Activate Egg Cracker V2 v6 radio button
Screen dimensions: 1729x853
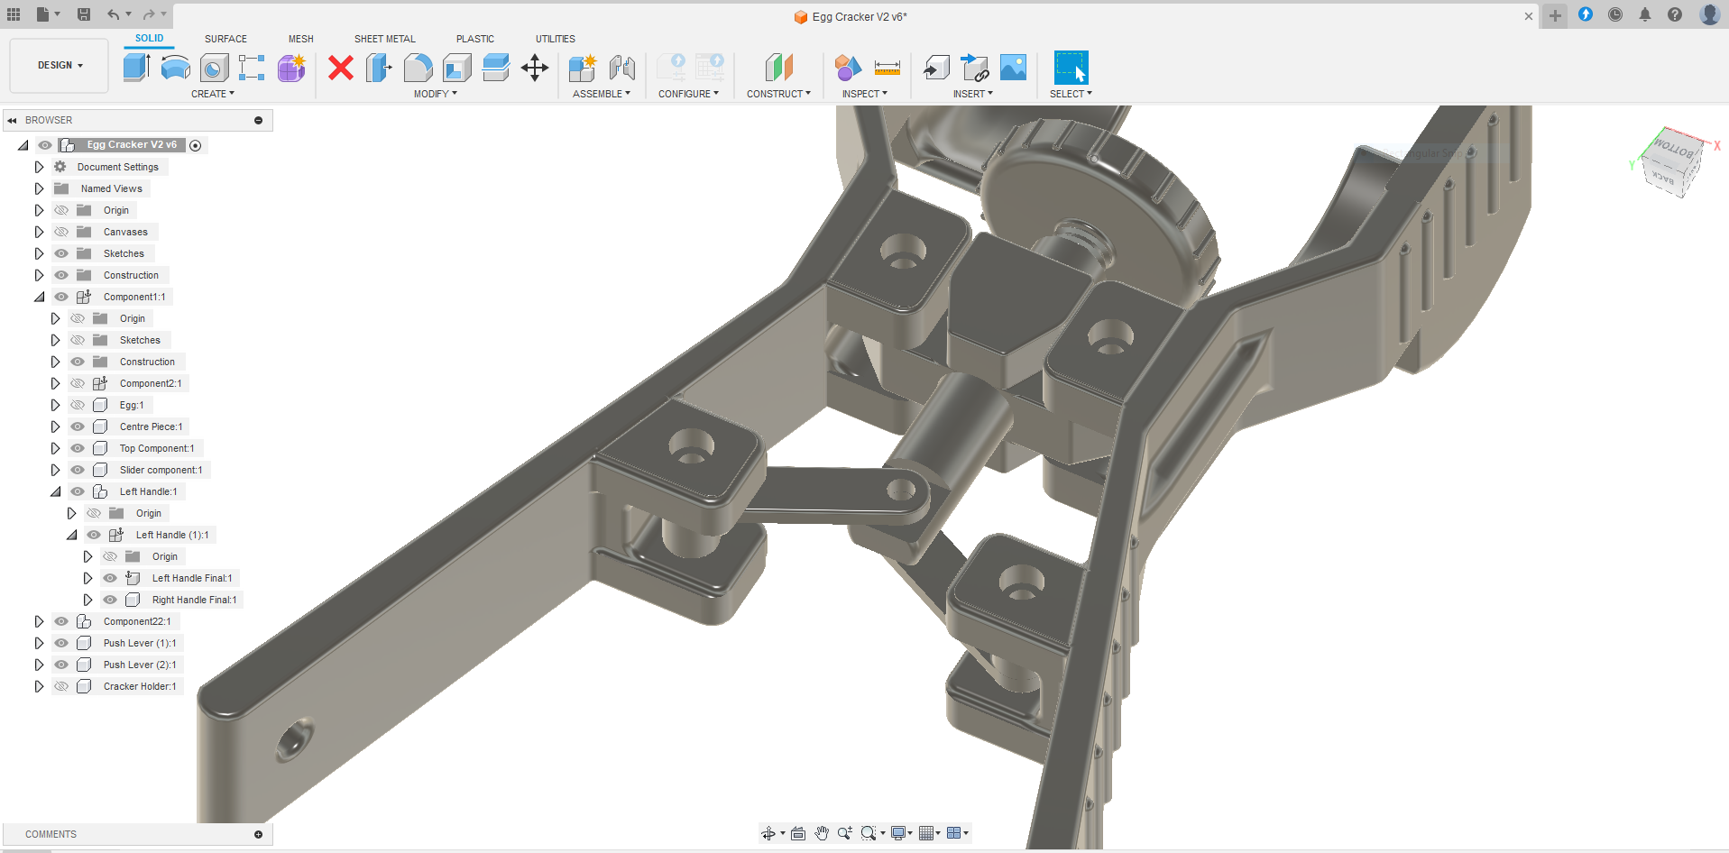click(x=196, y=145)
